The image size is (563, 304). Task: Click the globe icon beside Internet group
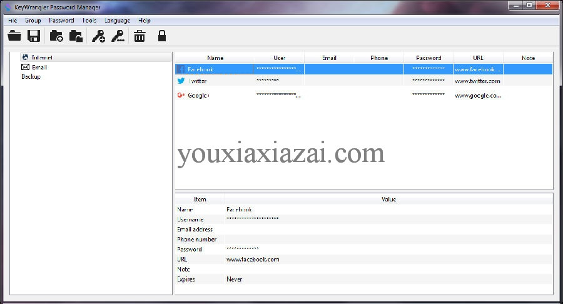click(x=25, y=57)
